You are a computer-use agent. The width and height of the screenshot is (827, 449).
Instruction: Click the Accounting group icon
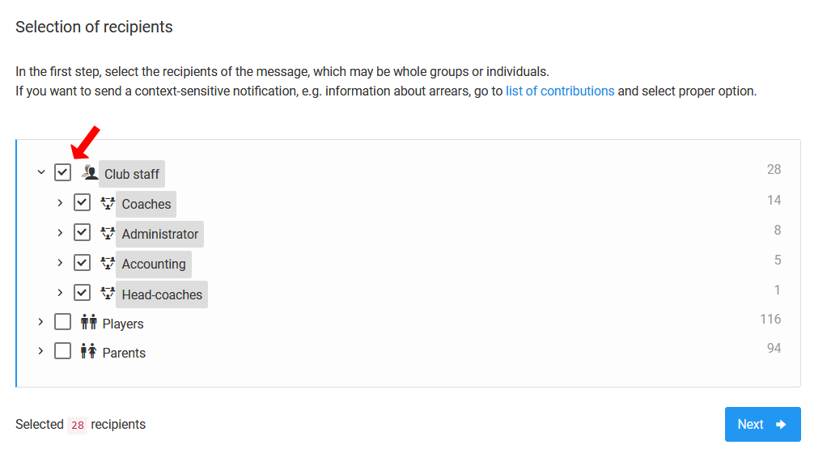[x=108, y=263]
